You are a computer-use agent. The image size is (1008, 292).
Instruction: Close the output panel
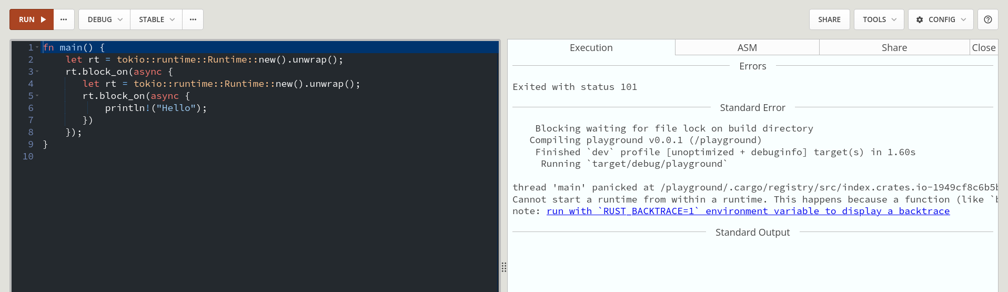(983, 48)
